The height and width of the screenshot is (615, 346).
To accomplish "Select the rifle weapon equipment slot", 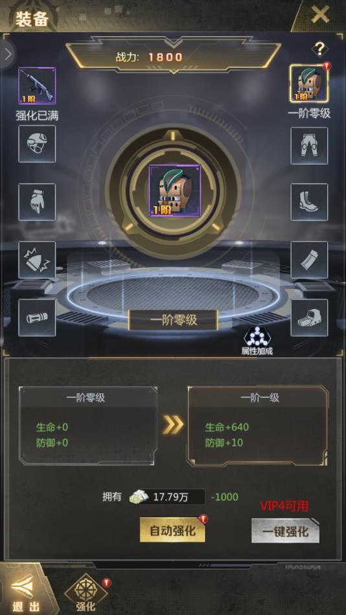I will pos(37,86).
